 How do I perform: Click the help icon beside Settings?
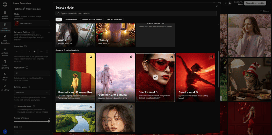pos(24,9)
